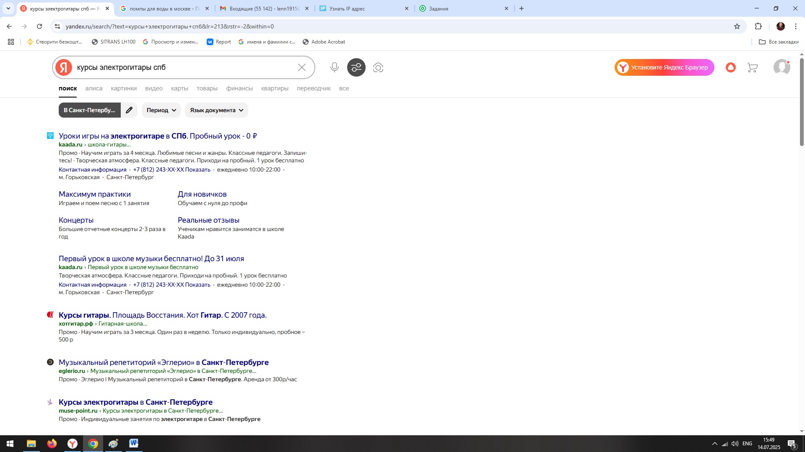The image size is (805, 452).
Task: Open Chrome three-dot menu
Action: (796, 26)
